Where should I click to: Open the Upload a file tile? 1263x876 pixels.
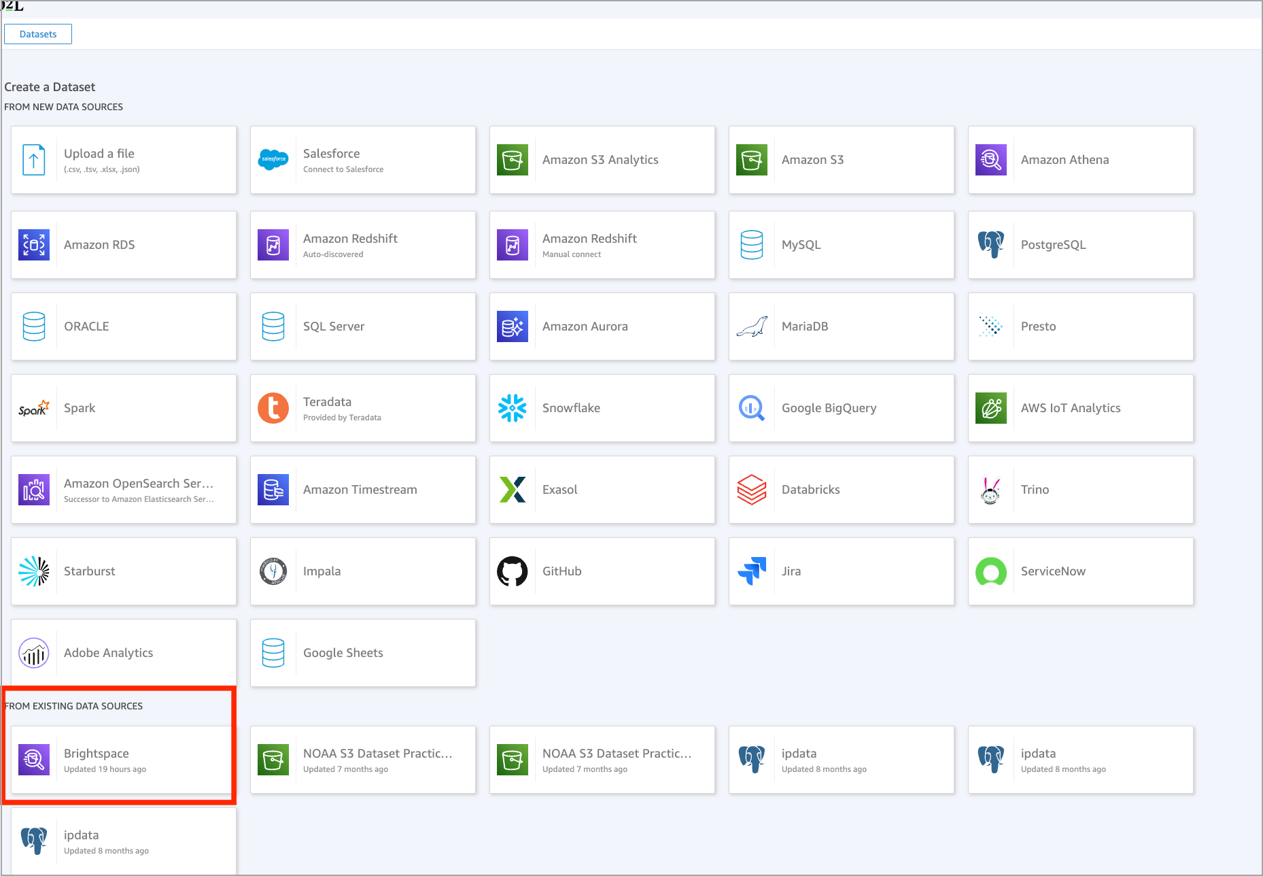pyautogui.click(x=122, y=160)
